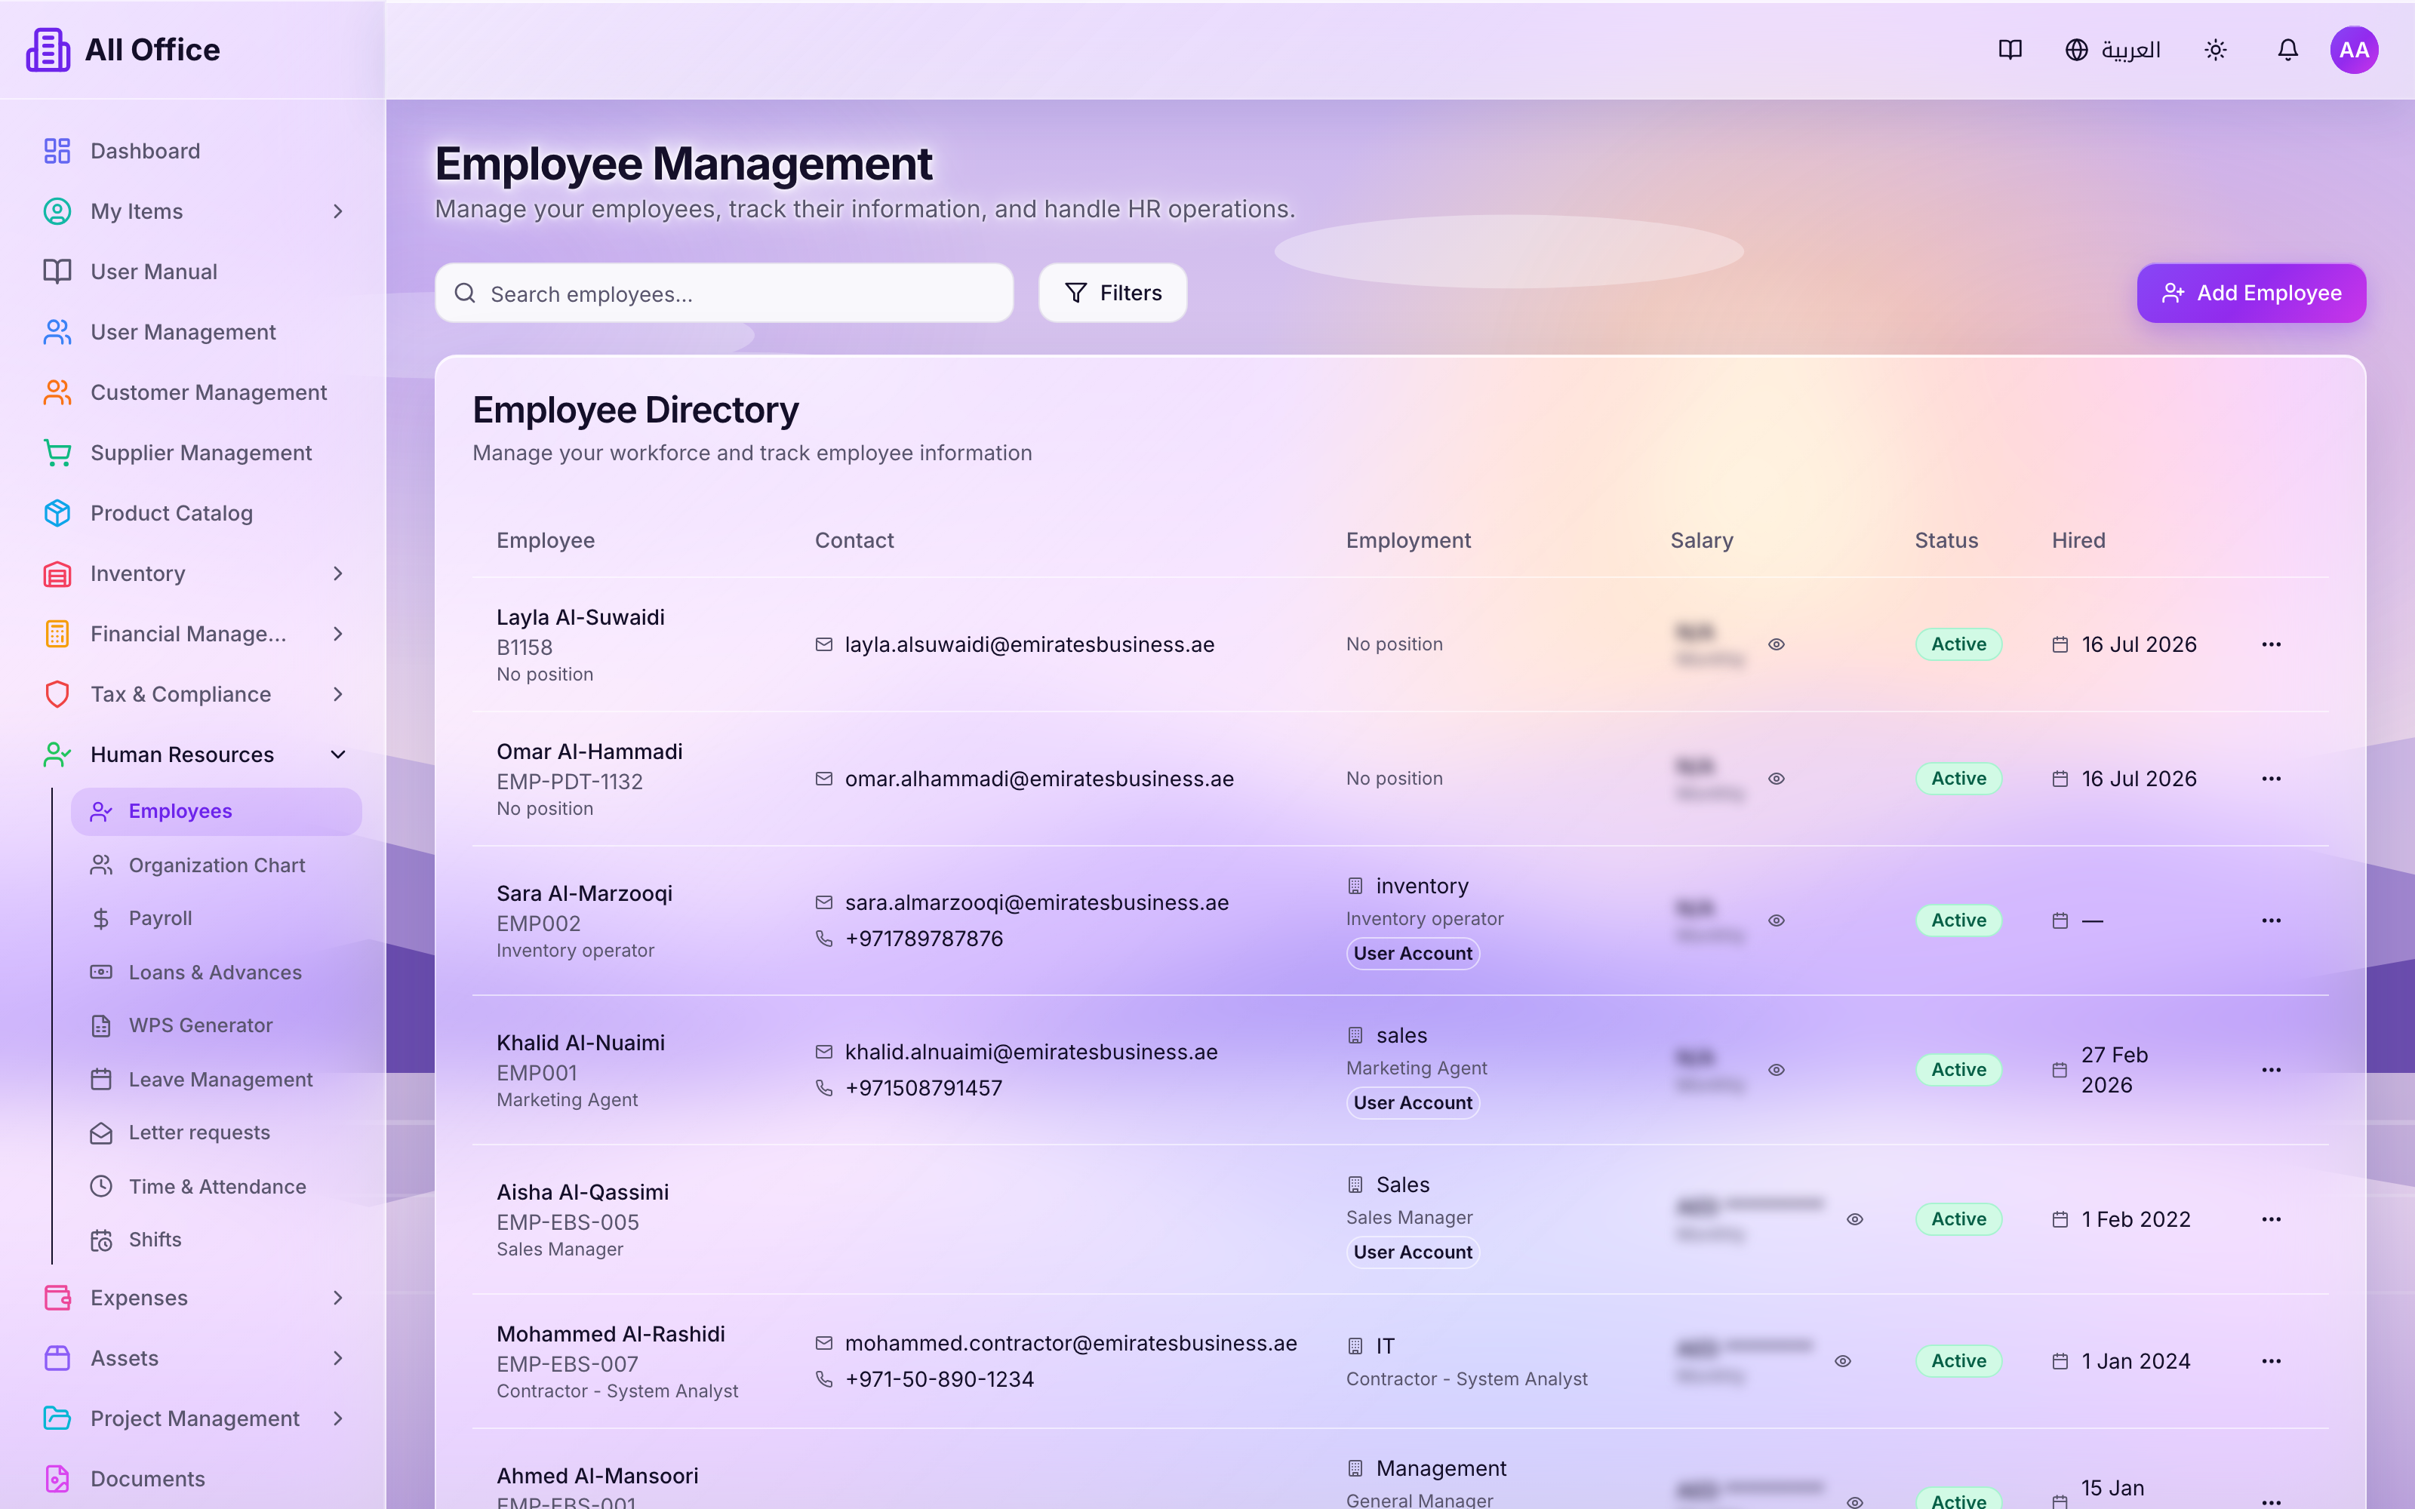Click the Dashboard grid icon

coord(57,151)
